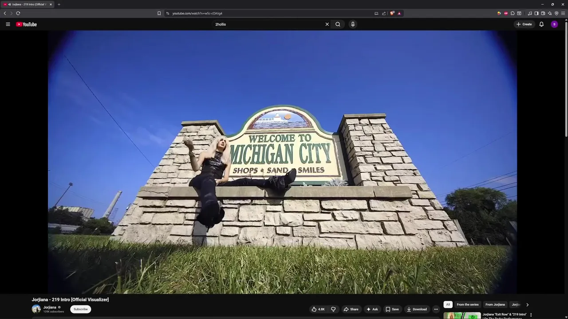This screenshot has width=568, height=319.
Task: Dislike the video
Action: click(333, 309)
